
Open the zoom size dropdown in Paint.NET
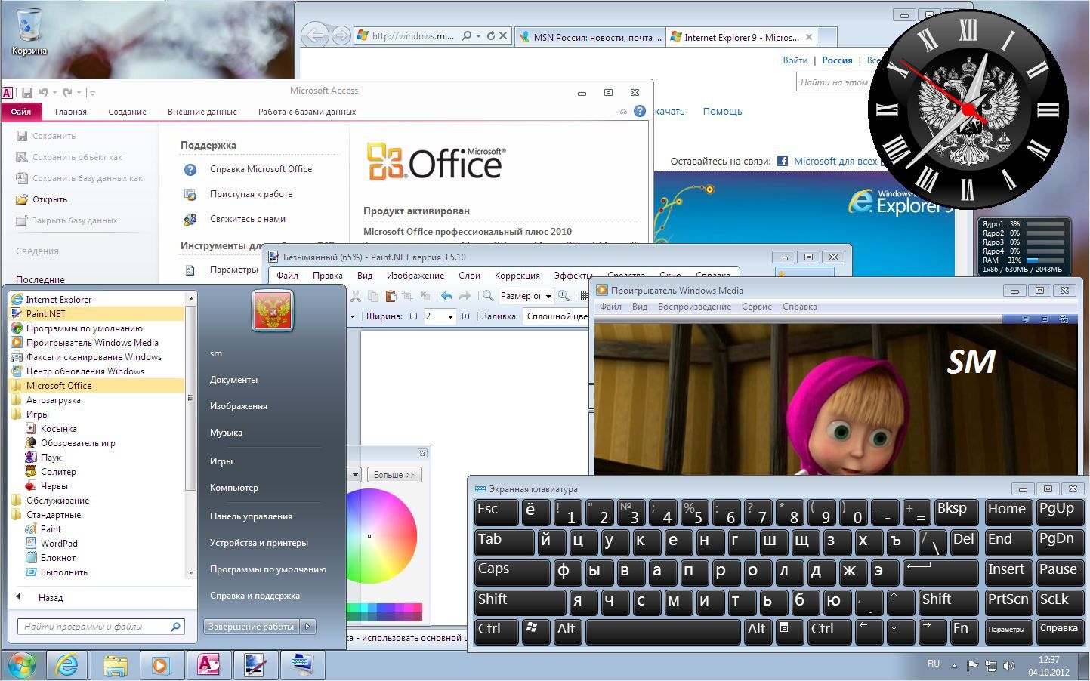tap(549, 296)
